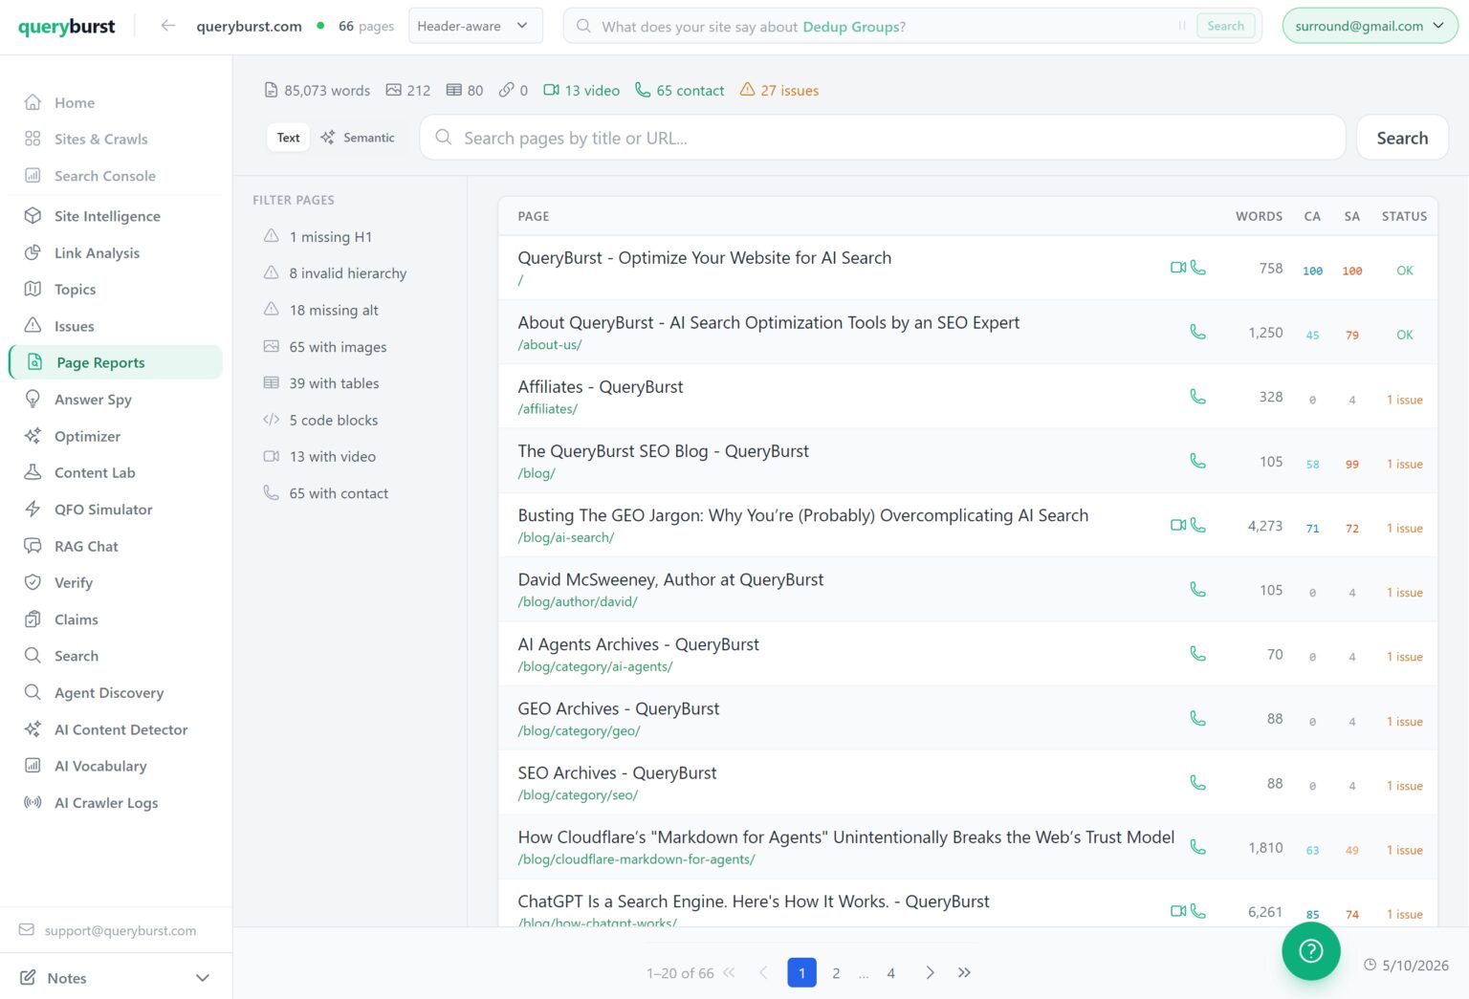The image size is (1469, 999).
Task: Click the QFO Simulator lightning icon
Action: [33, 509]
